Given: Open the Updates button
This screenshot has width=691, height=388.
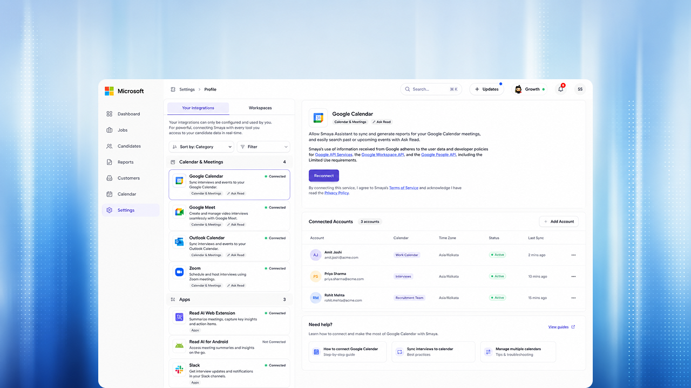Looking at the screenshot, I should tap(486, 89).
